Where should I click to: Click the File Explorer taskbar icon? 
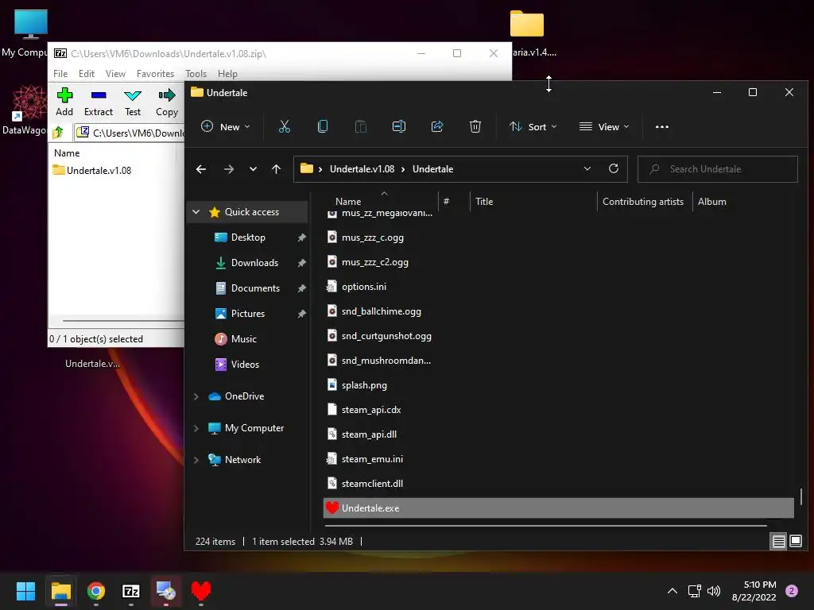coord(60,591)
